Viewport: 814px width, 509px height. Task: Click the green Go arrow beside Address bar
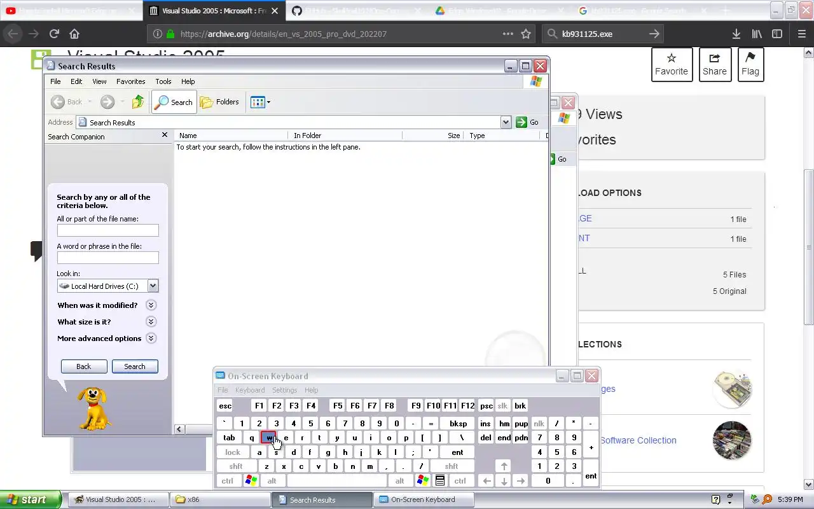(x=521, y=122)
